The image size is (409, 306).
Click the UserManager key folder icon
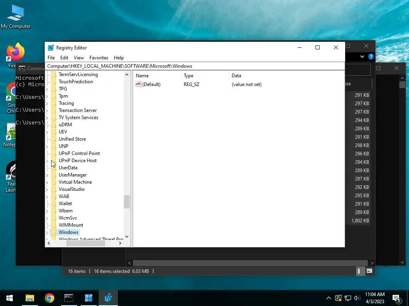(x=54, y=175)
